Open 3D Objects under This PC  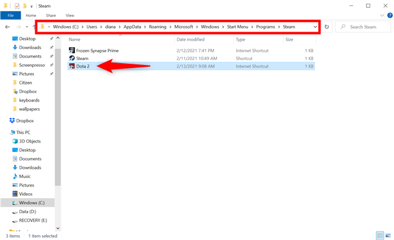click(x=30, y=141)
